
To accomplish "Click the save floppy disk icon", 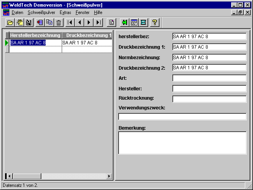I will [x=29, y=23].
